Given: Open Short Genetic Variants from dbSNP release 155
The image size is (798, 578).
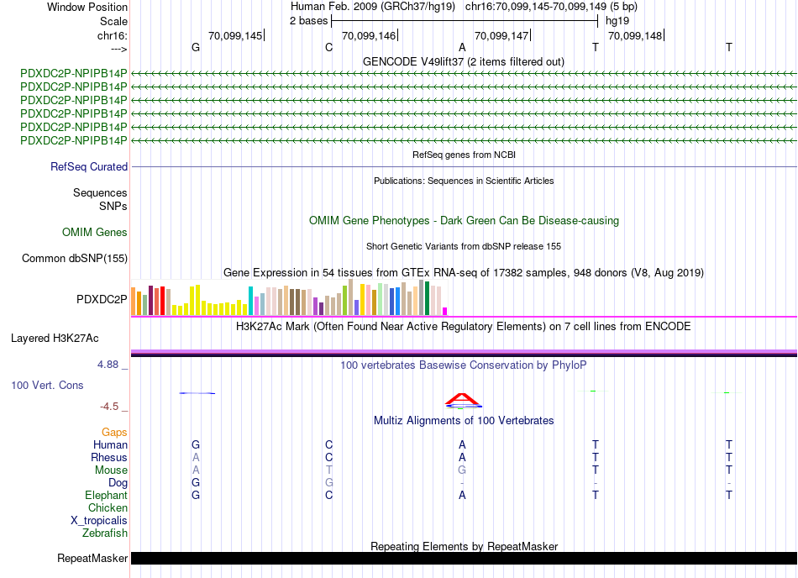Looking at the screenshot, I should 464,246.
